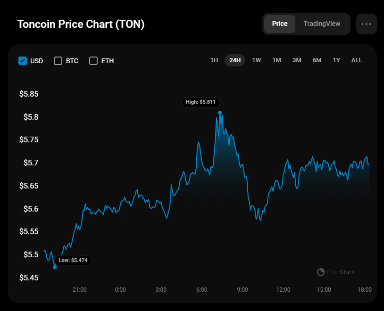Open the three-dot more options menu
Screen dimensions: 384x311
point(367,24)
